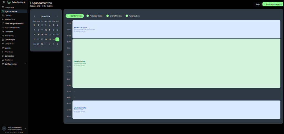Click the Comissões sidebar icon

click(x=3, y=56)
